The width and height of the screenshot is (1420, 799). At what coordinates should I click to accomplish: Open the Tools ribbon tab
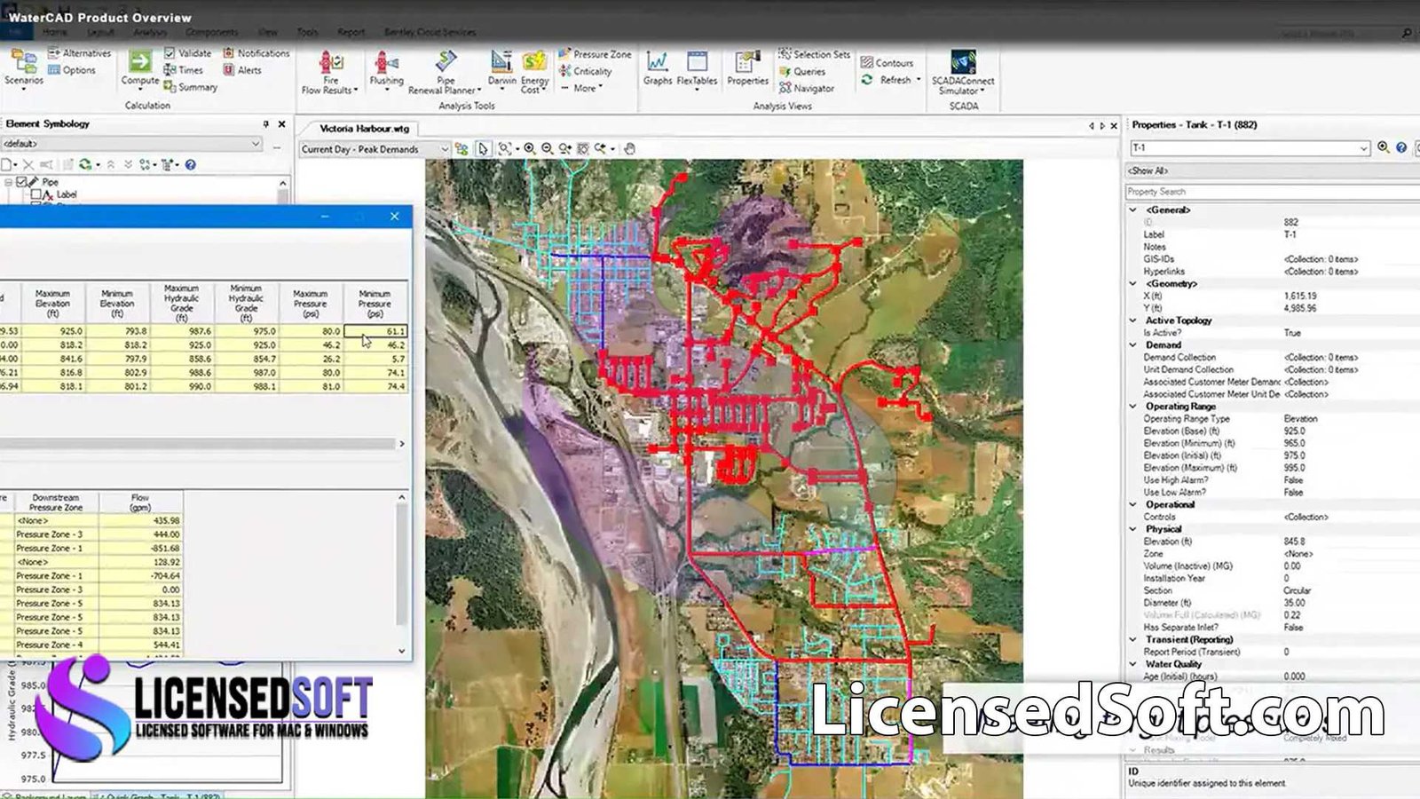click(x=307, y=32)
